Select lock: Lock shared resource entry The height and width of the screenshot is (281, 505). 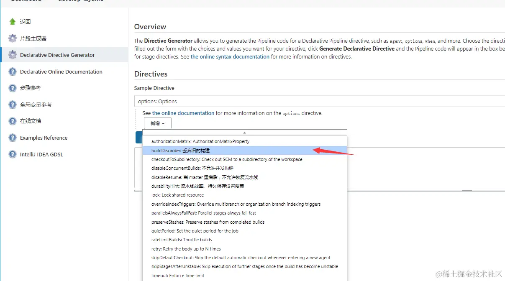click(x=245, y=195)
